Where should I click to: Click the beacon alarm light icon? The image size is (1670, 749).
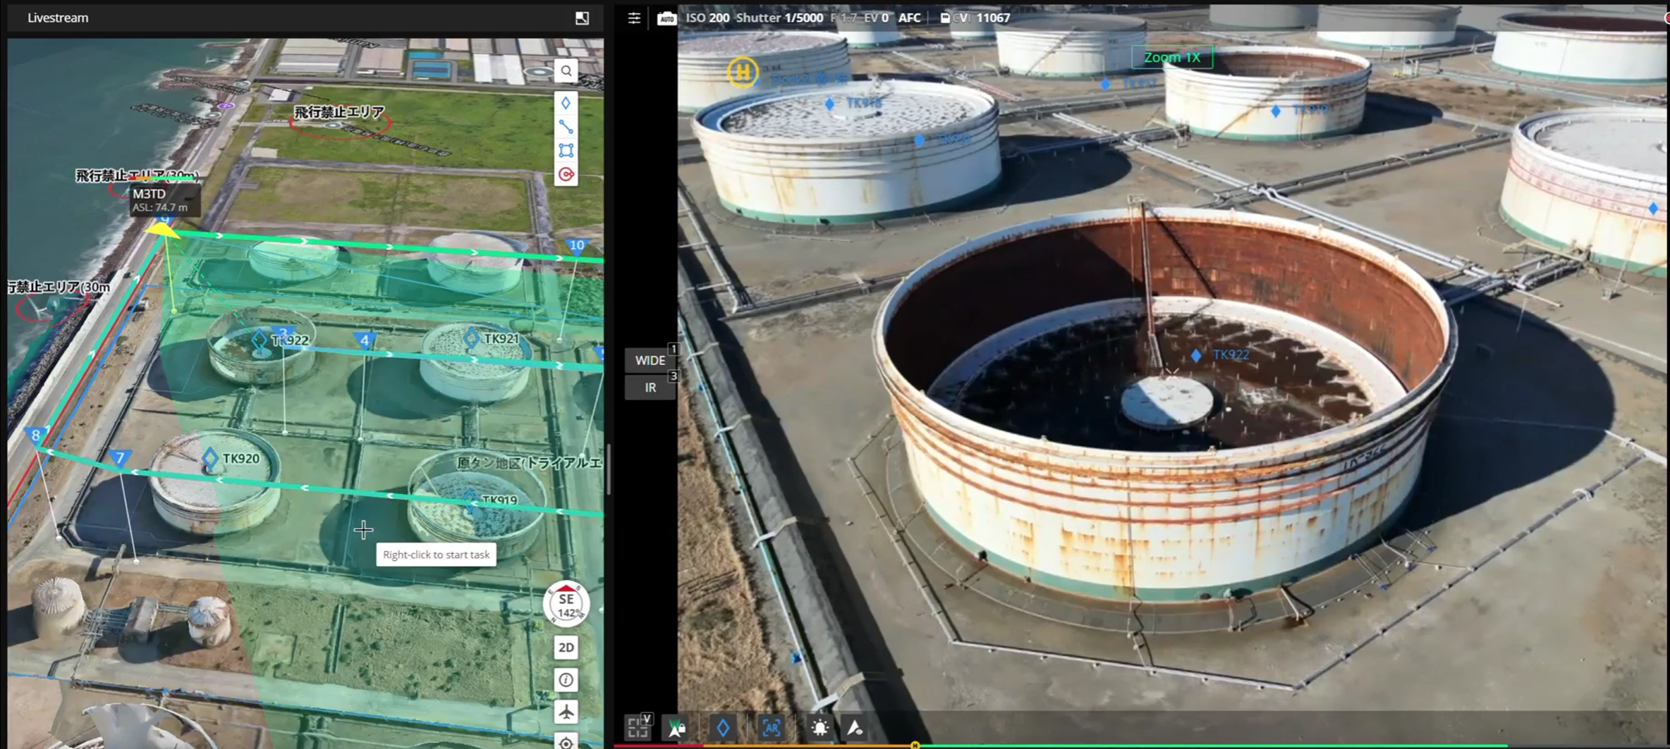pos(819,727)
